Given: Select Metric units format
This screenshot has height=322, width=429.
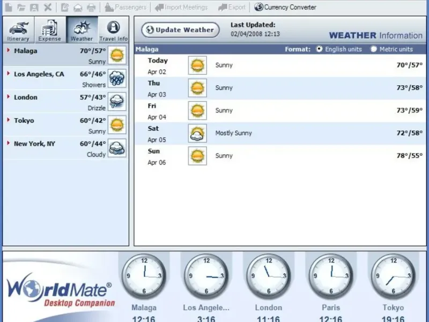Looking at the screenshot, I should (374, 49).
